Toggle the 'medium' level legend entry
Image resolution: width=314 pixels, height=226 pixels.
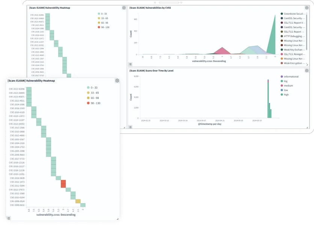288,85
